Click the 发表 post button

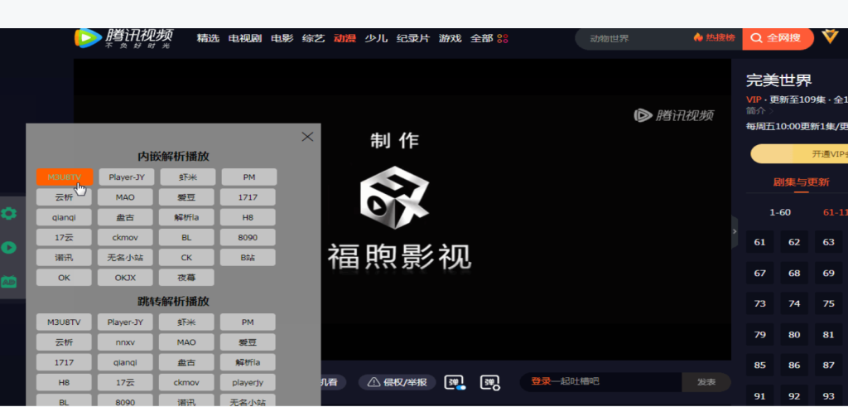[706, 382]
